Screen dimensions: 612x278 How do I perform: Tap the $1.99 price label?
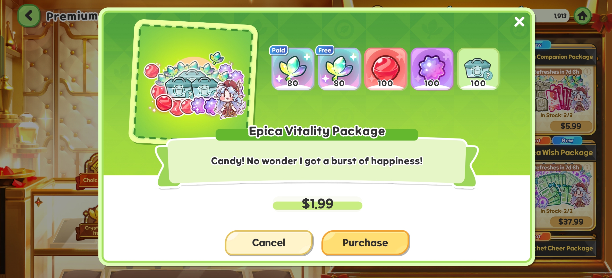pos(318,204)
